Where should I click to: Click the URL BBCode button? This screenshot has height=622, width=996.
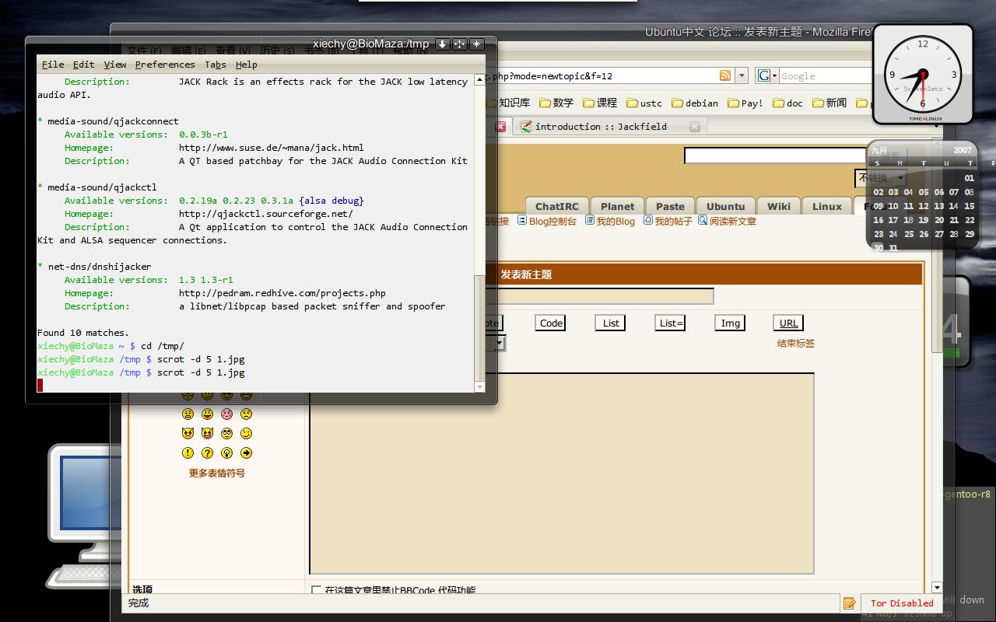pos(789,323)
